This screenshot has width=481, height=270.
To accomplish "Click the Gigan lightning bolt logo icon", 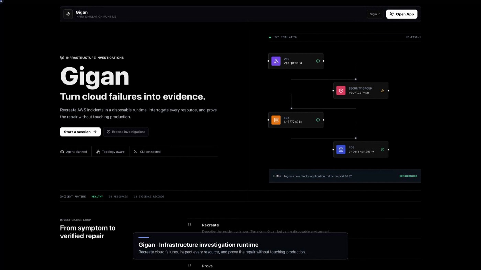I will pos(68,14).
